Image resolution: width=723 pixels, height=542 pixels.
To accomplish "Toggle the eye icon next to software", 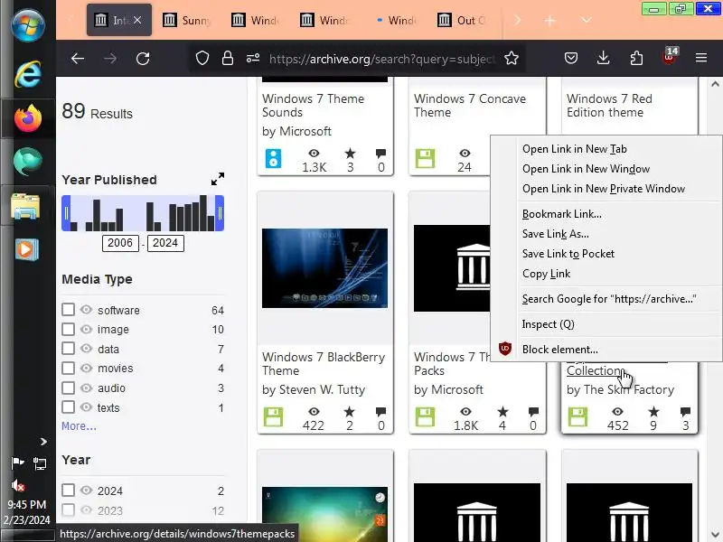I will [x=86, y=309].
